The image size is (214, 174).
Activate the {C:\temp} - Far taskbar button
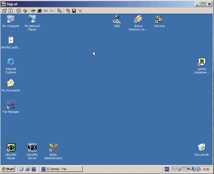(62, 169)
